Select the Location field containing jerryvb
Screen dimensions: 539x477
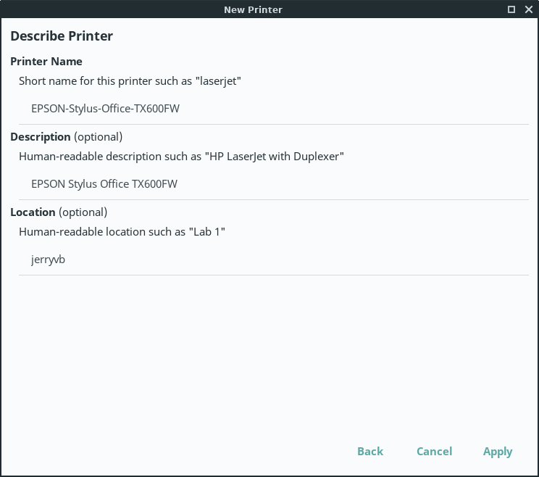(x=274, y=260)
